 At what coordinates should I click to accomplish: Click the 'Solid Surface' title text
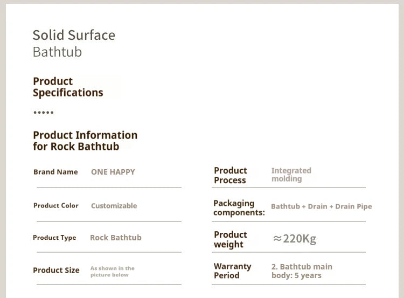(74, 35)
